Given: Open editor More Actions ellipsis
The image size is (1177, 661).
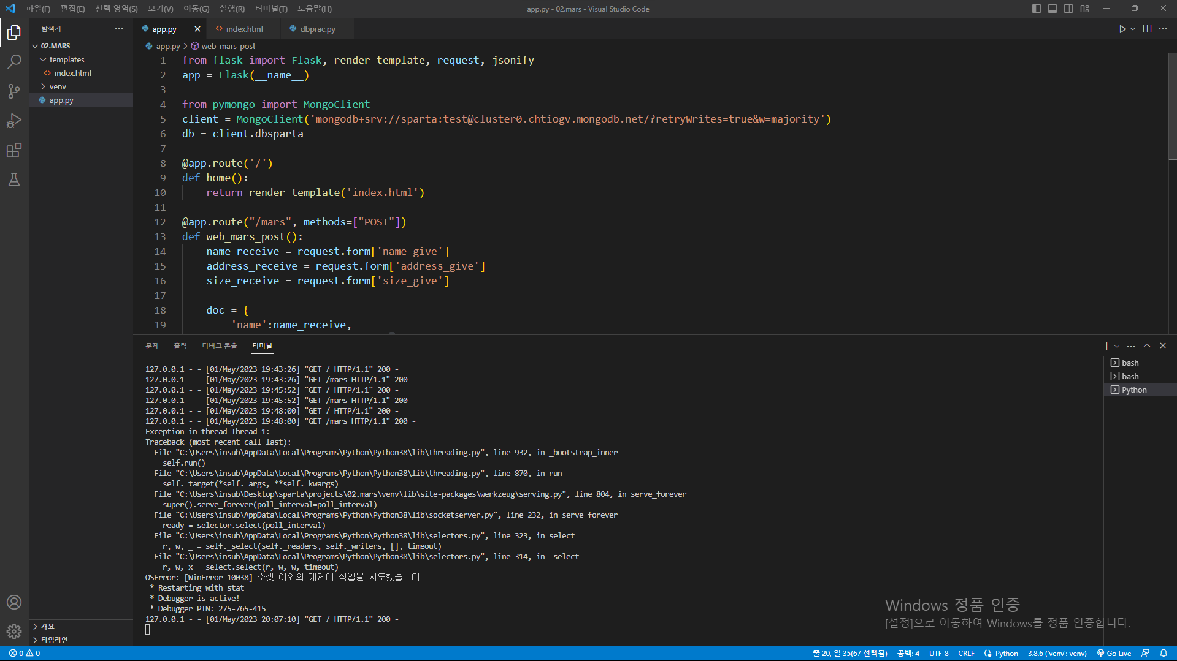Looking at the screenshot, I should (x=1163, y=29).
